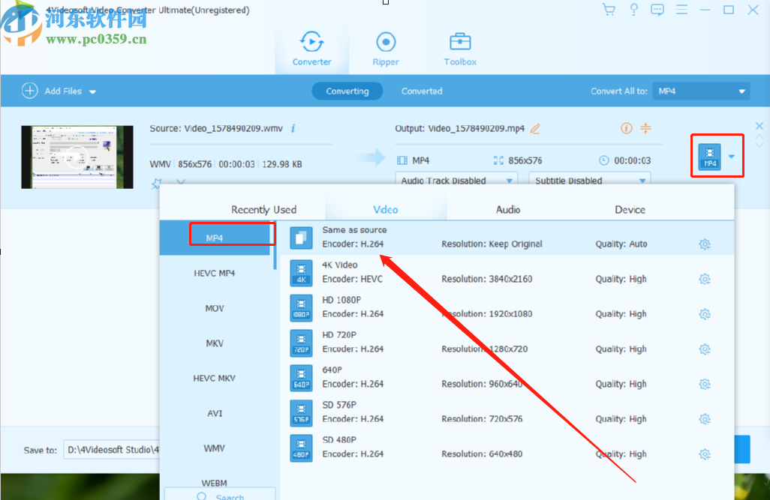Switch to the Ripper tool
Screen dimensions: 770x500
coord(385,48)
